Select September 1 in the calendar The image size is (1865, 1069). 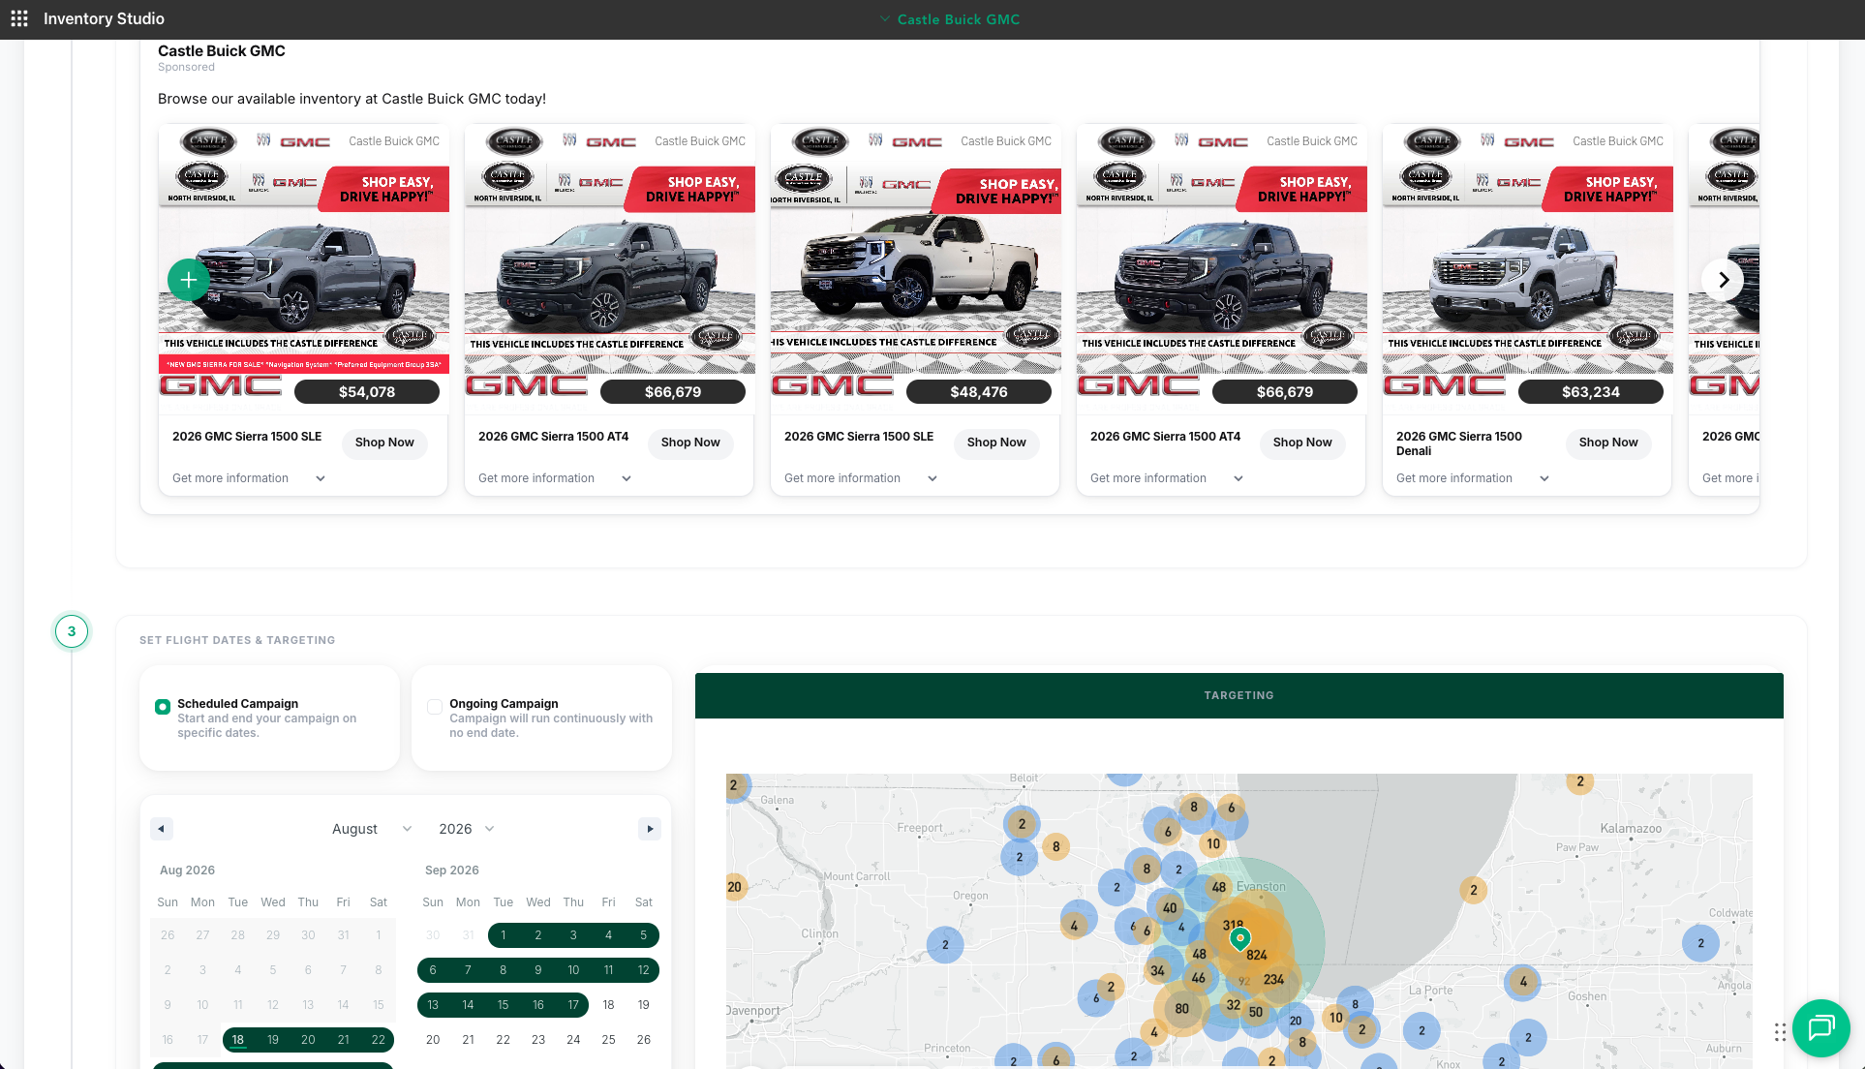504,935
